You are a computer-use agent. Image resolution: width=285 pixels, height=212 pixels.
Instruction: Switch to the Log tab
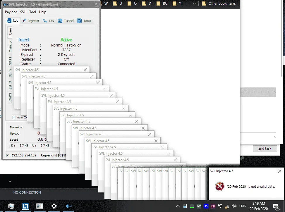[x=13, y=21]
